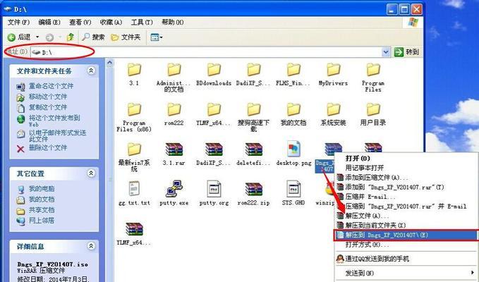The width and height of the screenshot is (479, 282).
Task: Open the 文件(F) menu
Action: click(x=18, y=23)
